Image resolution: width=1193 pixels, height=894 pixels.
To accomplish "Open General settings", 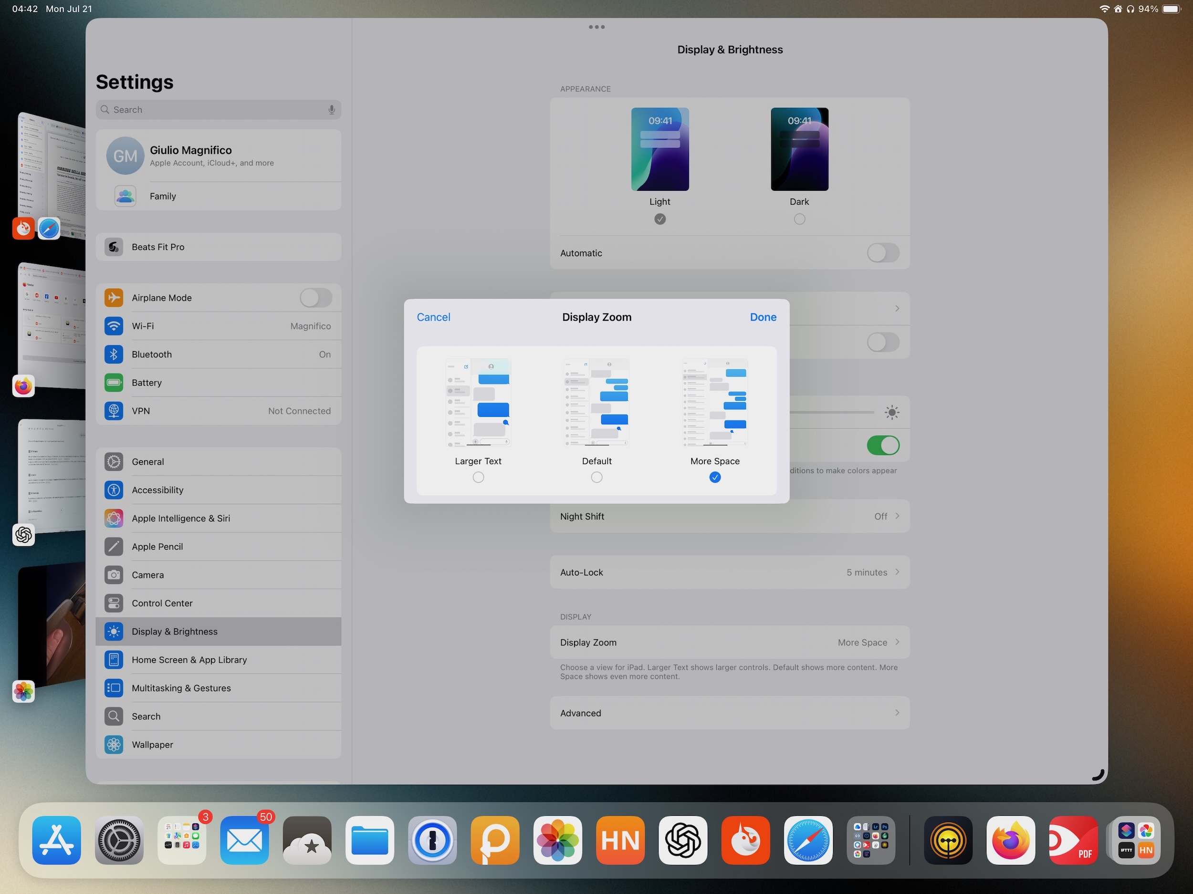I will coord(219,462).
